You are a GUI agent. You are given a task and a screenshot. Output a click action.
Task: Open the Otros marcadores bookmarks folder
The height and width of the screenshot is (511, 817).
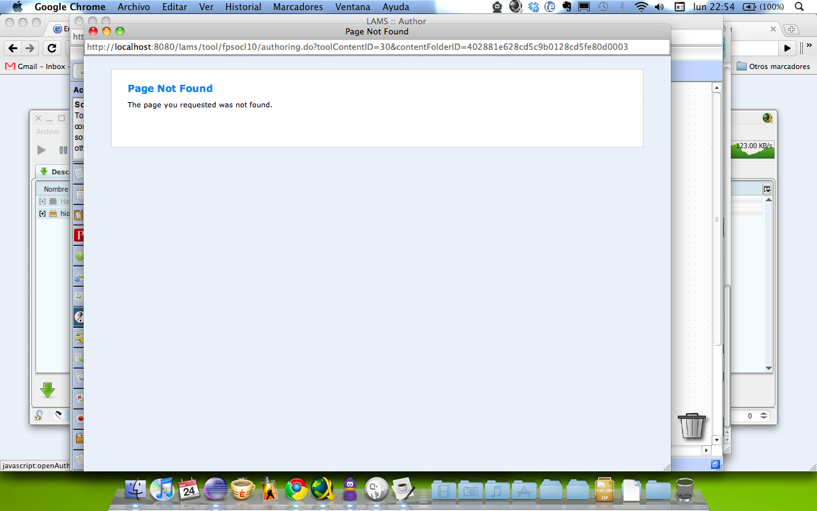pos(773,66)
